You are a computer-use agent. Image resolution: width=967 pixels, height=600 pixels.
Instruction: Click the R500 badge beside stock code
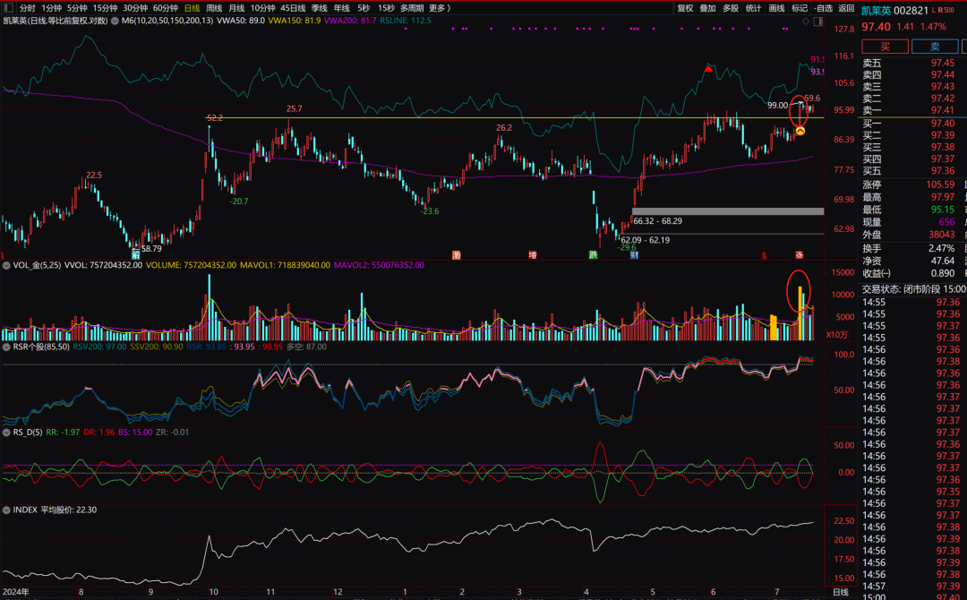point(946,10)
